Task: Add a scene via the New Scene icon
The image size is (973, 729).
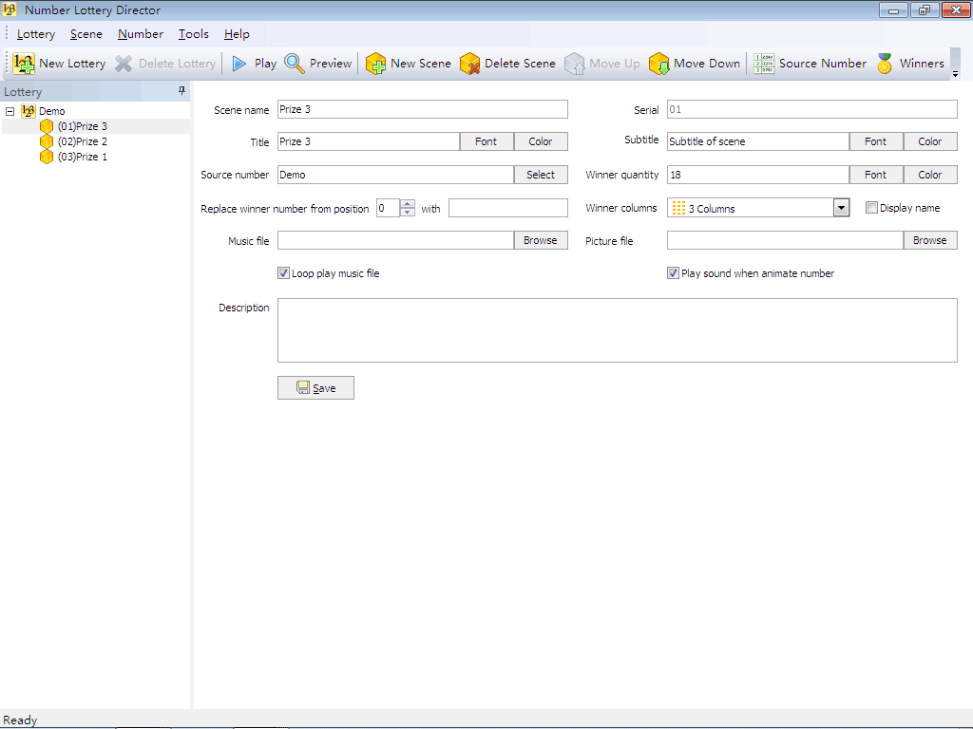Action: coord(375,64)
